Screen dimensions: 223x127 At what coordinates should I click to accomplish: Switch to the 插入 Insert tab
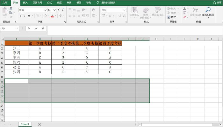point(25,3)
